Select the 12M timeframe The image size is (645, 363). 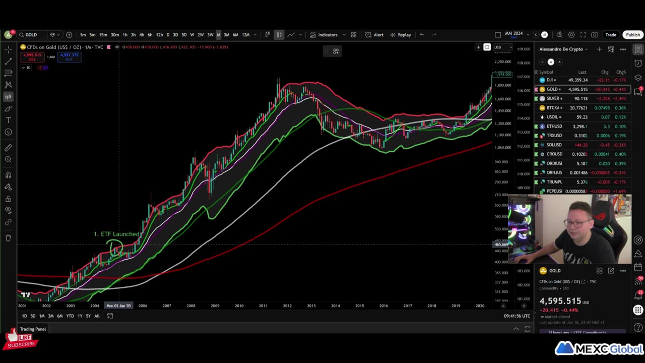tap(245, 35)
